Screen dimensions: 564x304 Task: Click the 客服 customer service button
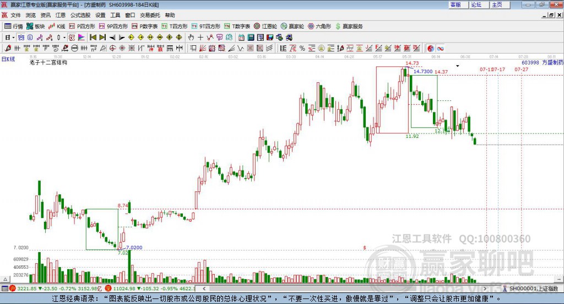pos(458,4)
